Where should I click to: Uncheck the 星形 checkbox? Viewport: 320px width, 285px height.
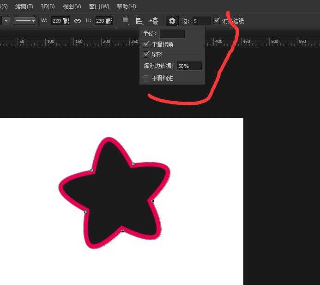pyautogui.click(x=146, y=55)
